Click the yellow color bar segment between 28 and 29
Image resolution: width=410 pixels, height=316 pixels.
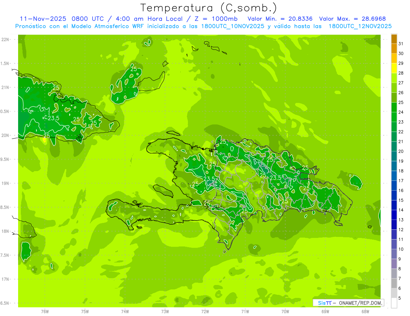(x=394, y=69)
